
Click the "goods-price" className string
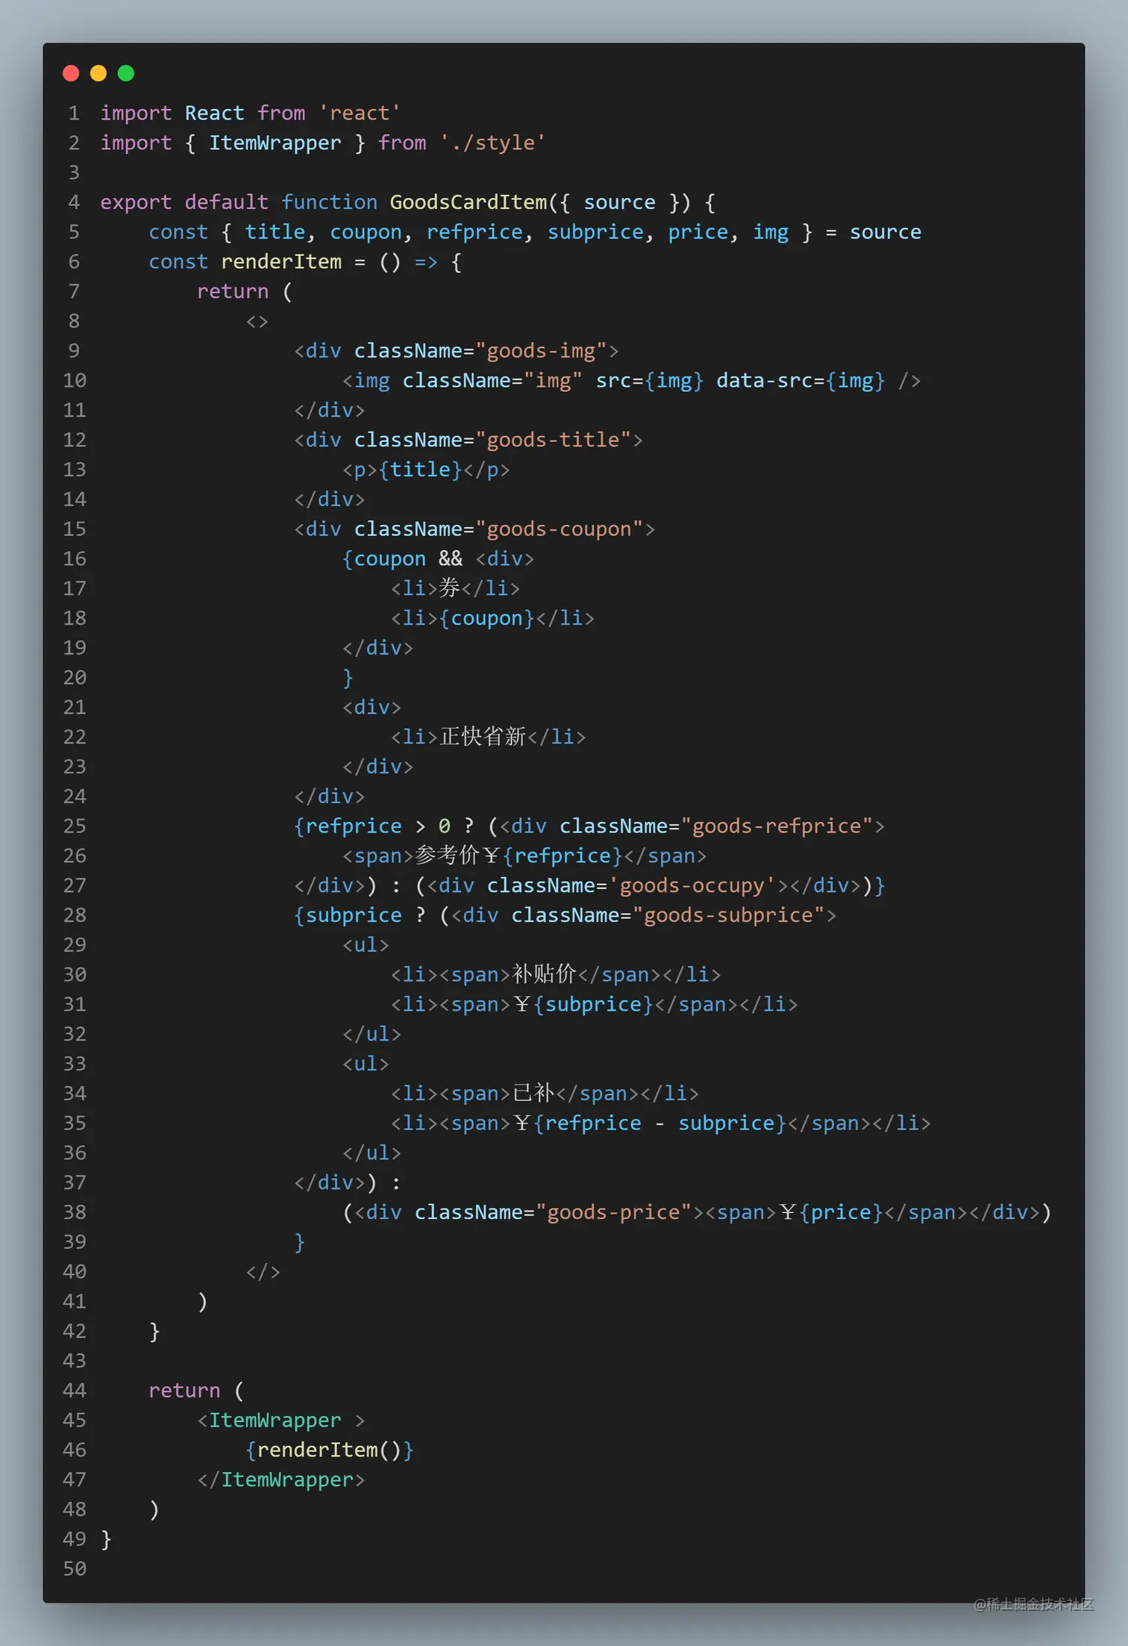614,1212
